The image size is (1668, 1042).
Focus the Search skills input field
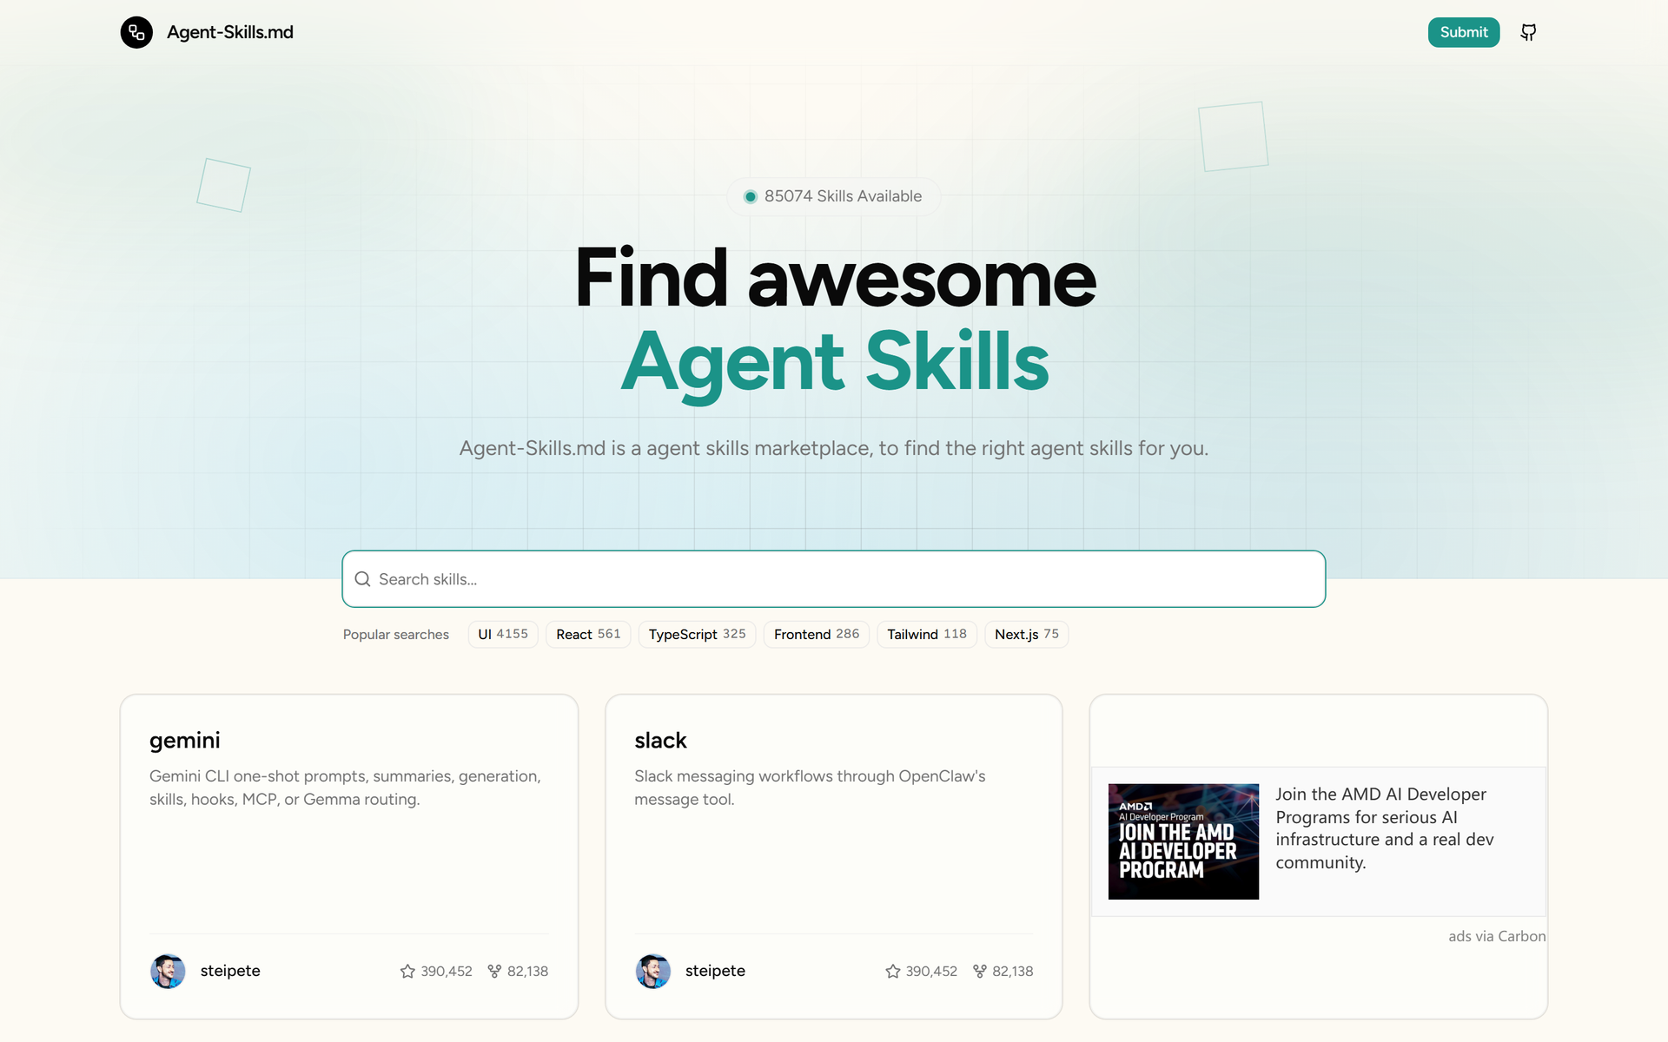pos(834,579)
